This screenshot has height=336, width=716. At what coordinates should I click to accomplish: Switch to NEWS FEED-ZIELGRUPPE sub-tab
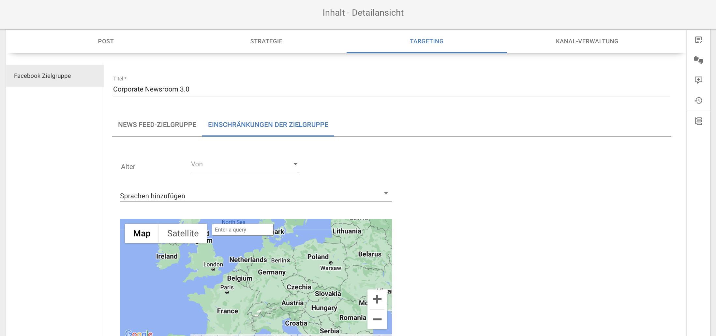(x=157, y=125)
